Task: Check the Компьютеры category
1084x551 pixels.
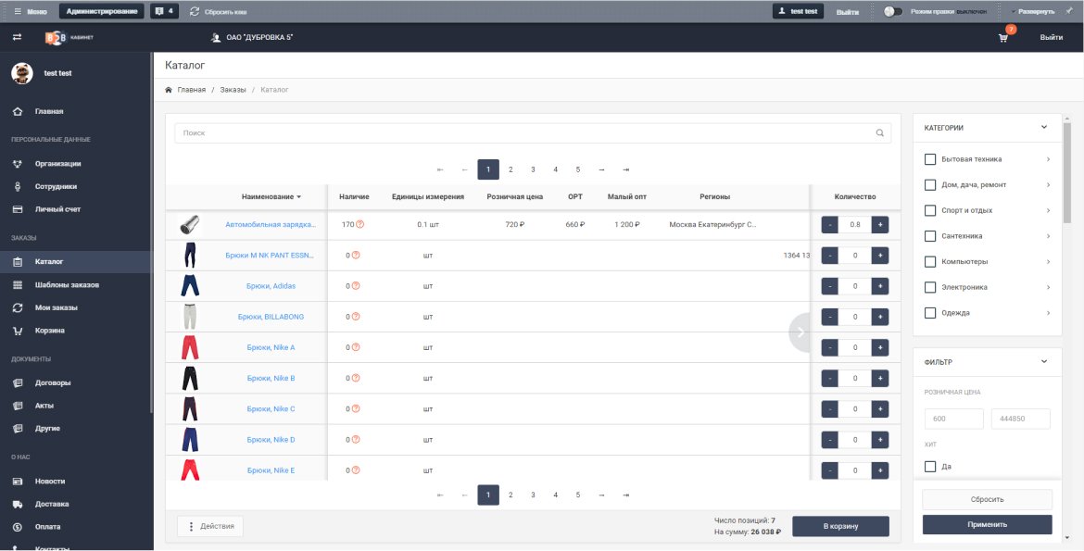Action: click(930, 261)
